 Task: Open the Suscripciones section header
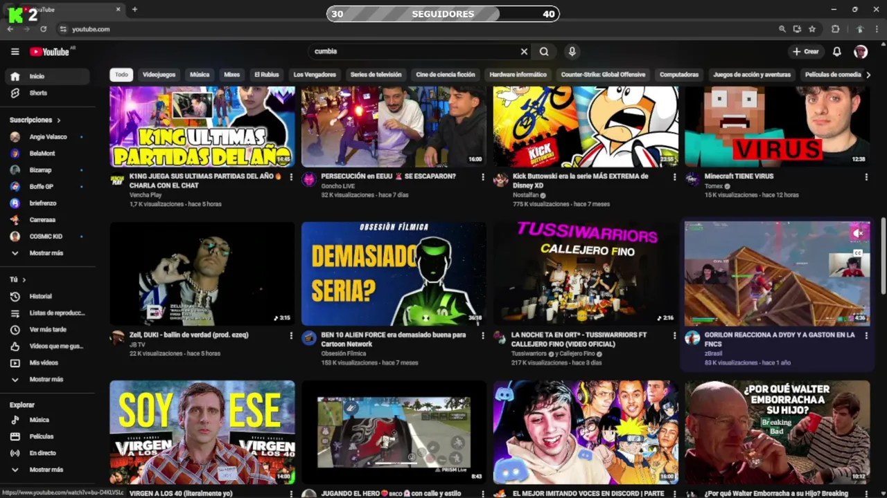click(35, 120)
